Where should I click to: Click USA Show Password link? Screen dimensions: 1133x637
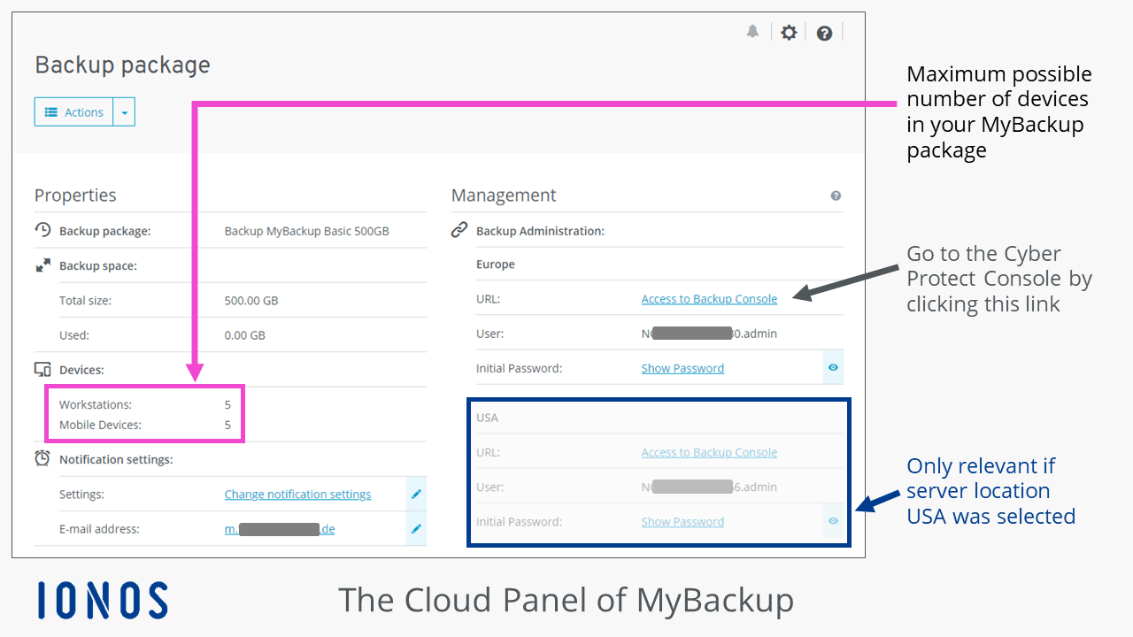[682, 522]
